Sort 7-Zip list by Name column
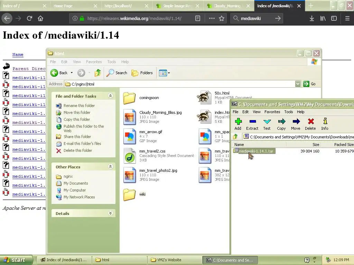 [259, 145]
